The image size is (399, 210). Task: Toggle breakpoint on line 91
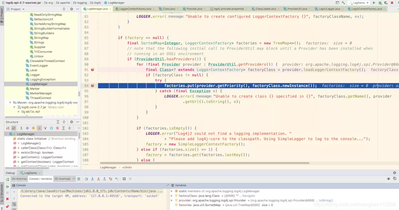tap(93, 70)
